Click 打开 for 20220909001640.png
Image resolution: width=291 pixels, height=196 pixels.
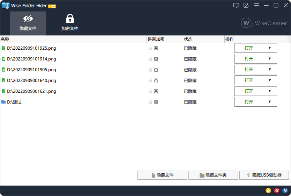(x=249, y=80)
